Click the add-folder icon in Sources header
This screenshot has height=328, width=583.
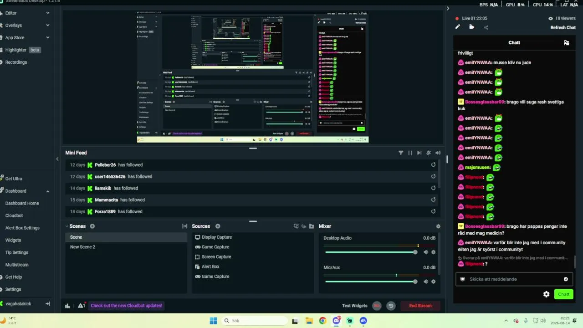point(312,226)
